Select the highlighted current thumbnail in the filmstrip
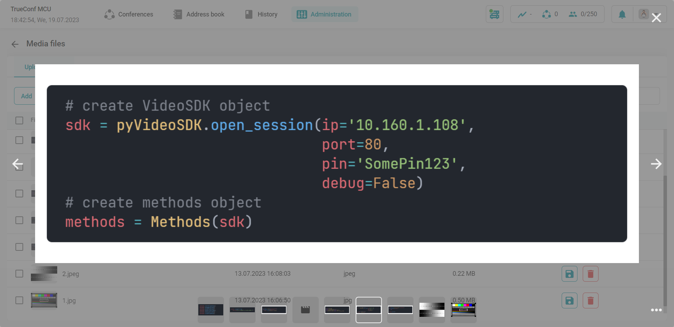 [369, 310]
